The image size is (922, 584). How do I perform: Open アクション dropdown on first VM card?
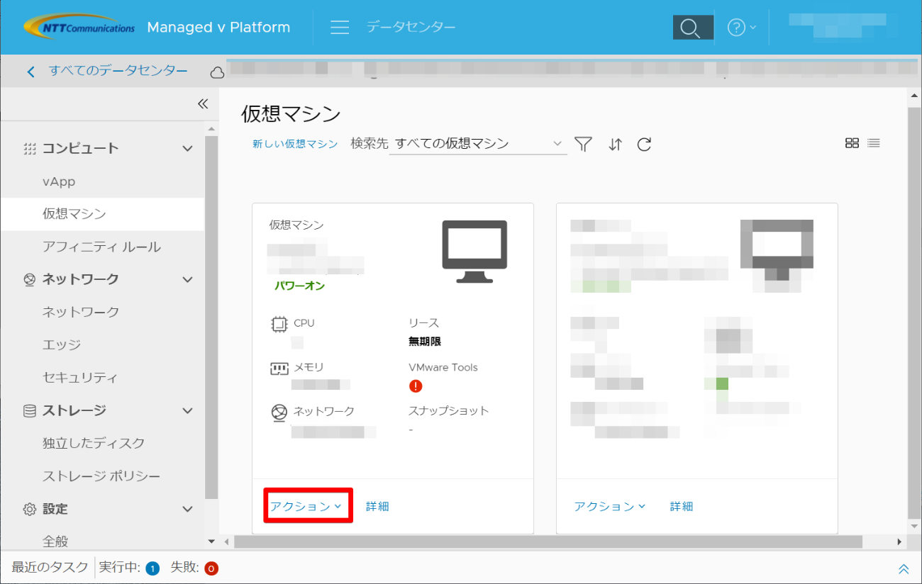click(x=306, y=506)
